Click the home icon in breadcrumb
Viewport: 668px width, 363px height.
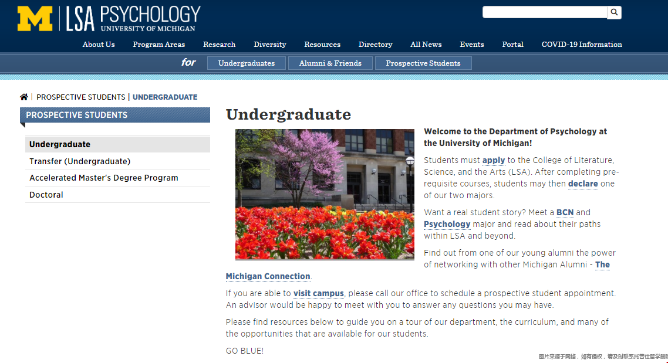click(x=24, y=97)
